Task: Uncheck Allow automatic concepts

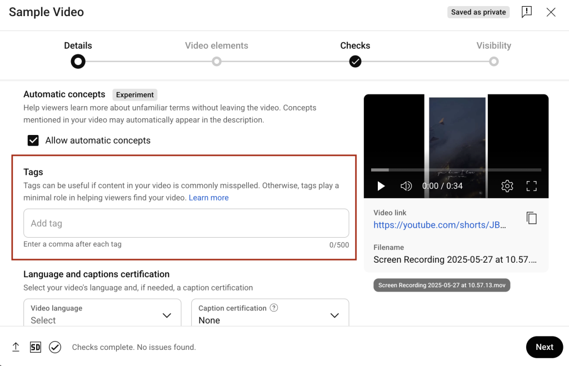Action: click(x=33, y=141)
